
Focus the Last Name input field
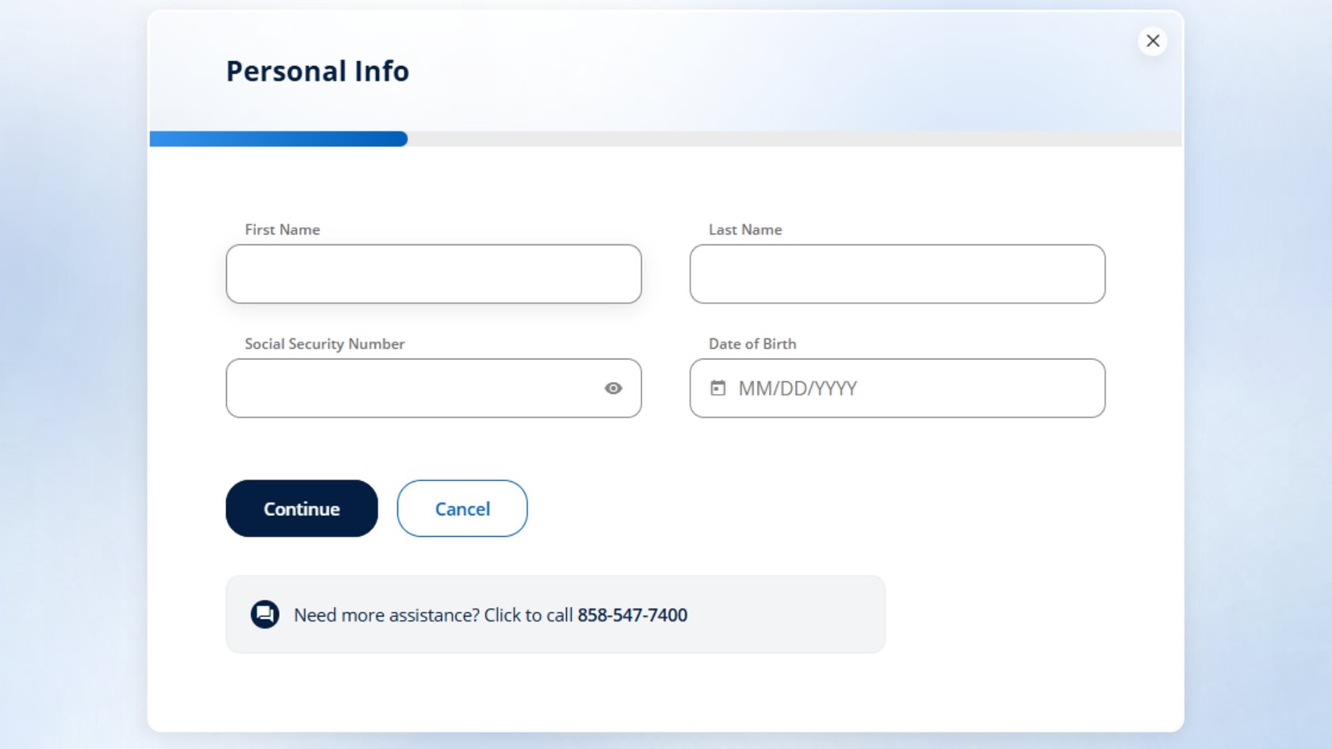tap(897, 274)
